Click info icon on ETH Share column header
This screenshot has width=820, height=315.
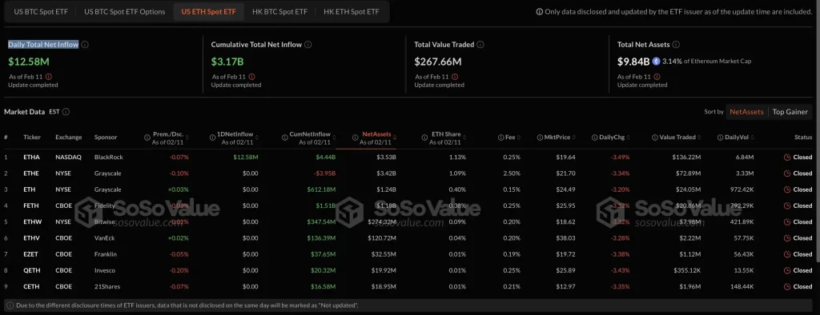(x=424, y=138)
